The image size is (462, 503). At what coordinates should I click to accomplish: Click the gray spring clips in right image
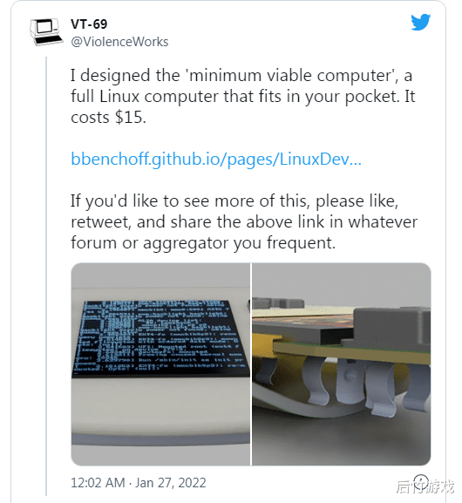click(x=347, y=384)
